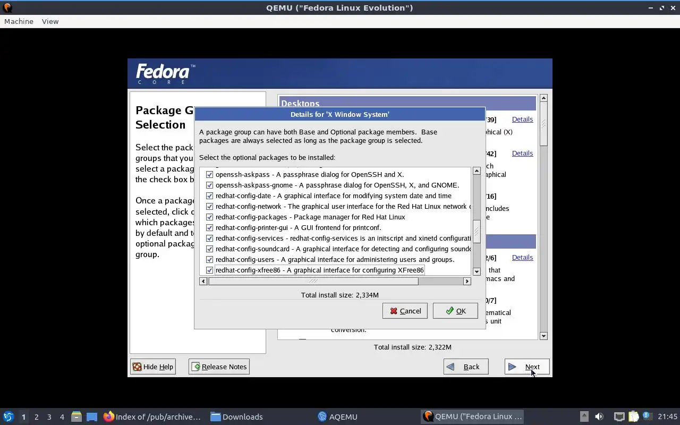Viewport: 680px width, 425px height.
Task: Click the QEMU window title bar icon
Action: 7,7
